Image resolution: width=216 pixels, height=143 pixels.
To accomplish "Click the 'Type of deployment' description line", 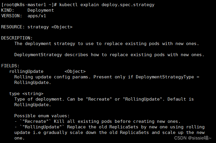I will click(104, 99).
